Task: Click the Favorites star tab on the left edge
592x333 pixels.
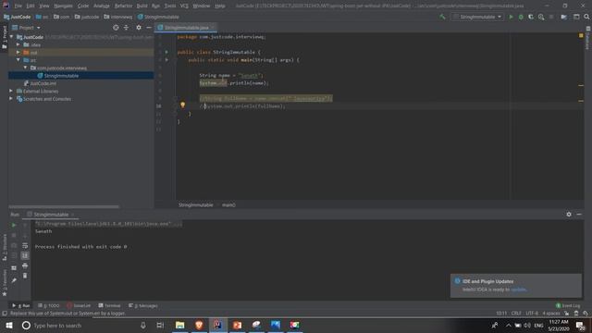Action: [5, 283]
